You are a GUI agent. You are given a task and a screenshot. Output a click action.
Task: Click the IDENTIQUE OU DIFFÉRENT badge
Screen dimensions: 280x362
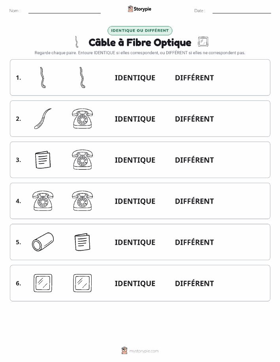click(140, 30)
